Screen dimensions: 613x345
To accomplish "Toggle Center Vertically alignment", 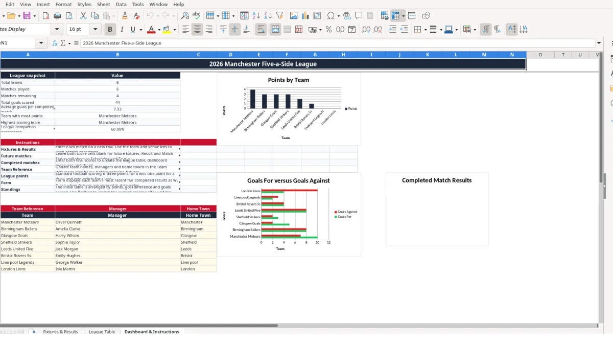I will pyautogui.click(x=234, y=30).
